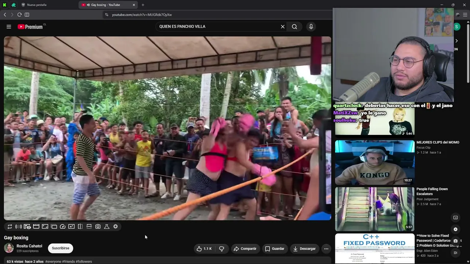This screenshot has width=470, height=264.
Task: Switch to the Nueva pestaña tab
Action: pos(48,5)
